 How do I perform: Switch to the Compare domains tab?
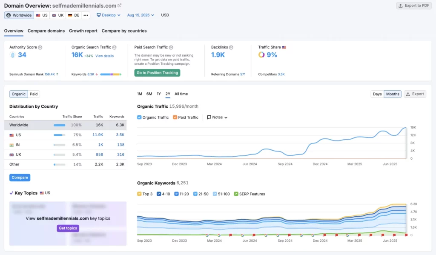[46, 31]
